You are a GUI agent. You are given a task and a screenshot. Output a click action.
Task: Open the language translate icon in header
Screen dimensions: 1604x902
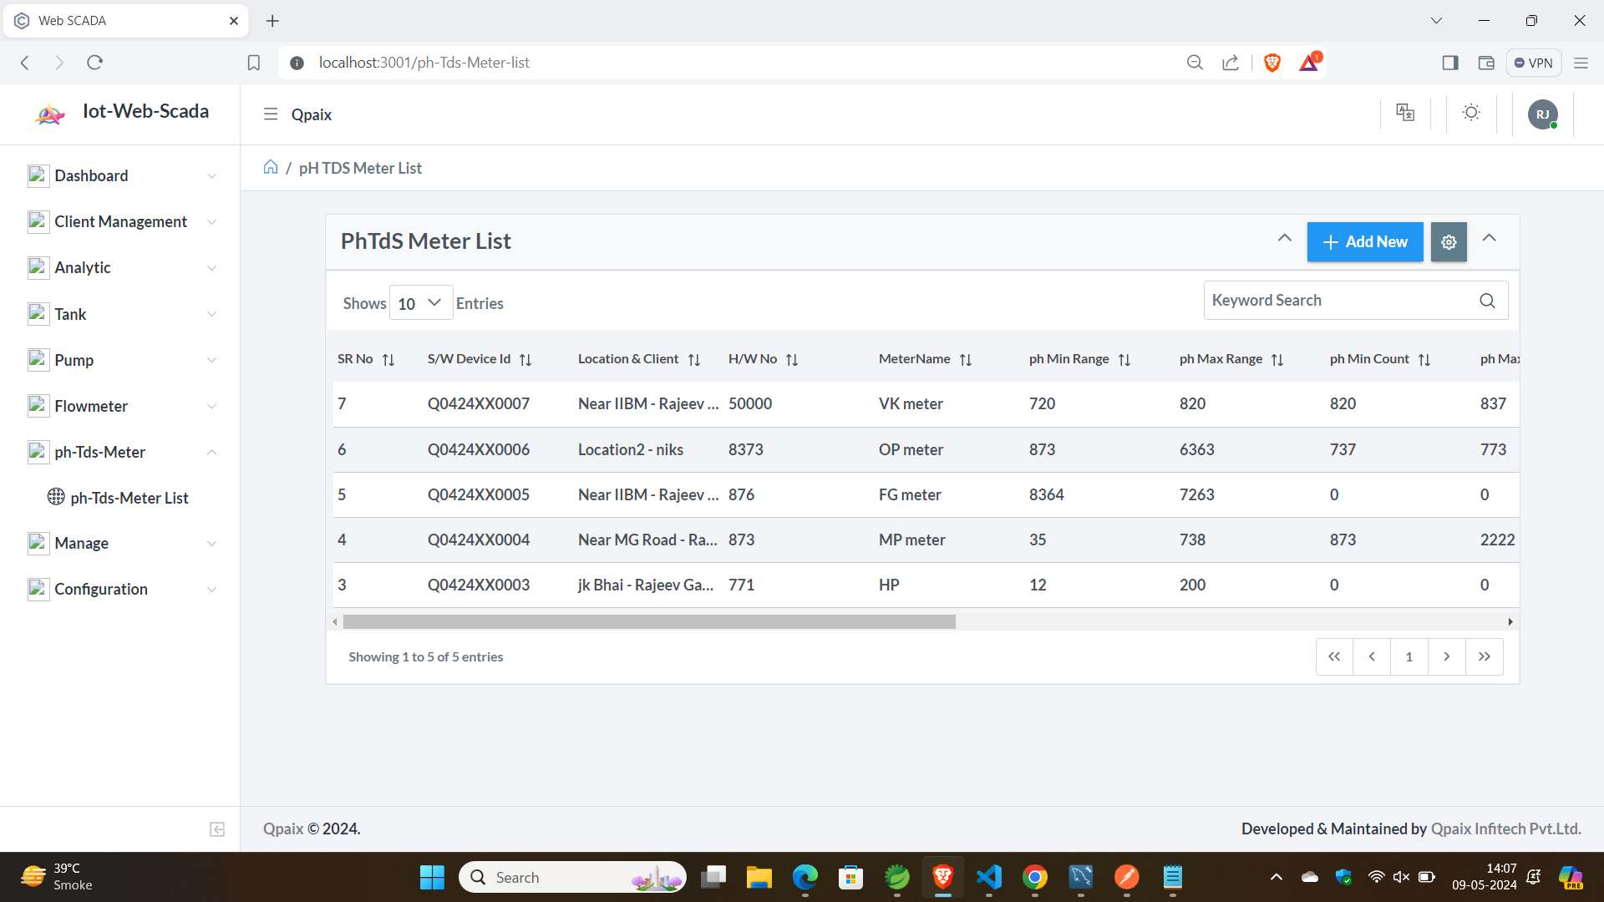[1405, 113]
